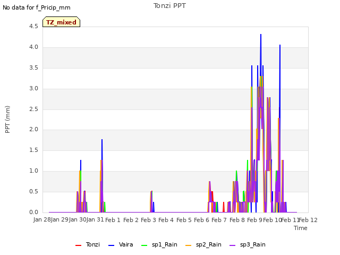Click the Feb 9 x-axis tick label

click(x=254, y=220)
